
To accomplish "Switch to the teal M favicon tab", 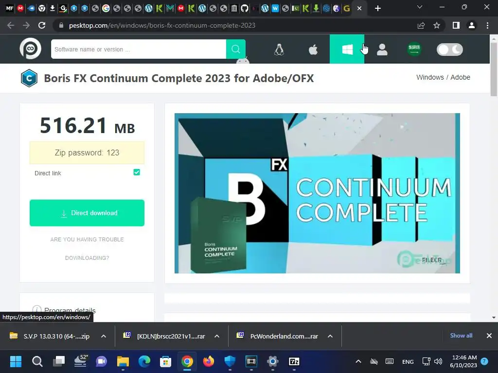I will point(170,8).
